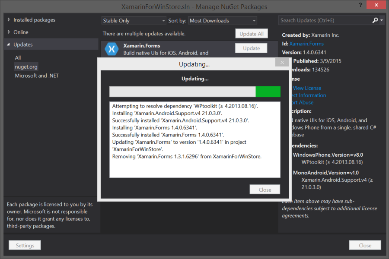Select the All updates source
Screen dimensions: 389x259
18,58
